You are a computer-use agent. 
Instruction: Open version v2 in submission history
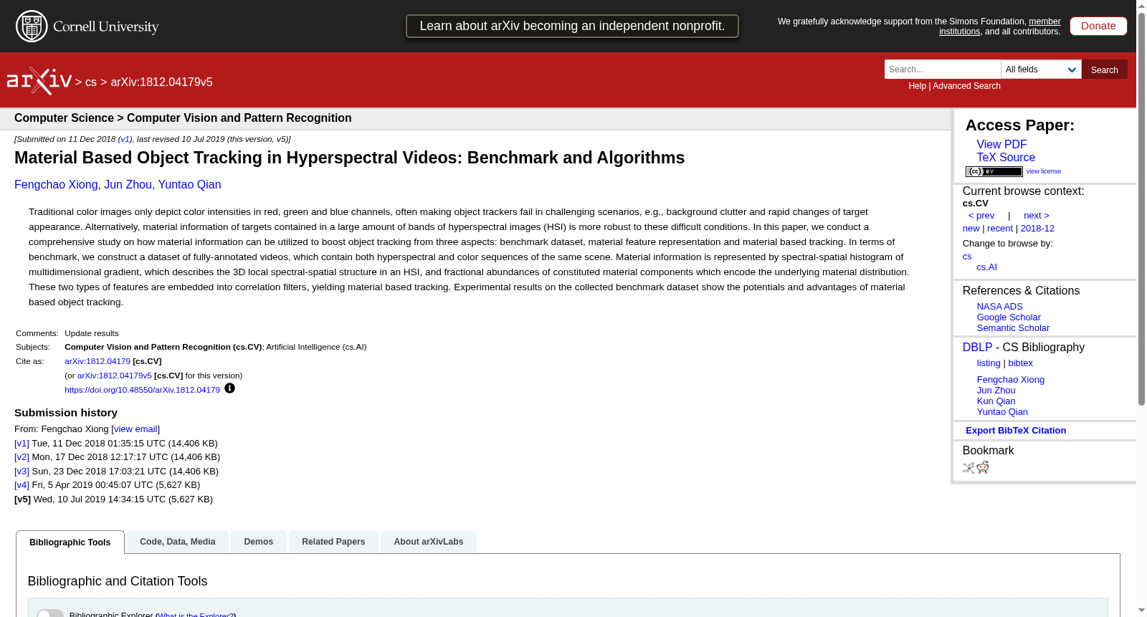coord(22,457)
